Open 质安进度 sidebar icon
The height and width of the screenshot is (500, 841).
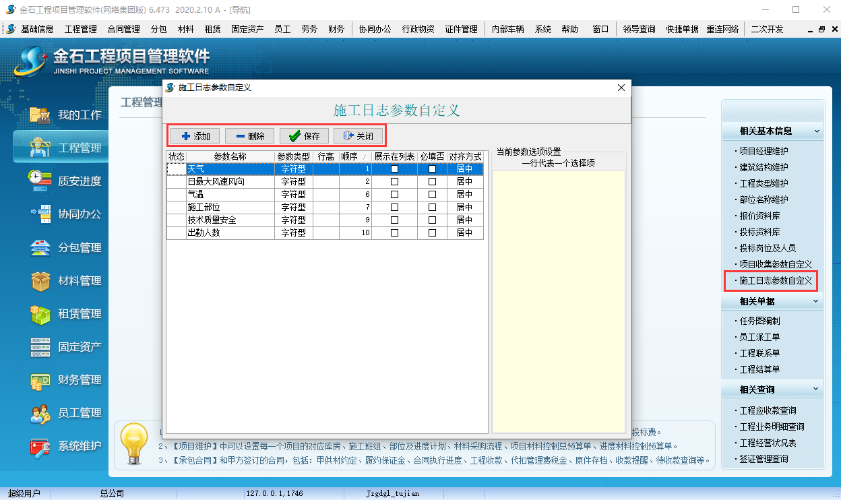coord(40,181)
